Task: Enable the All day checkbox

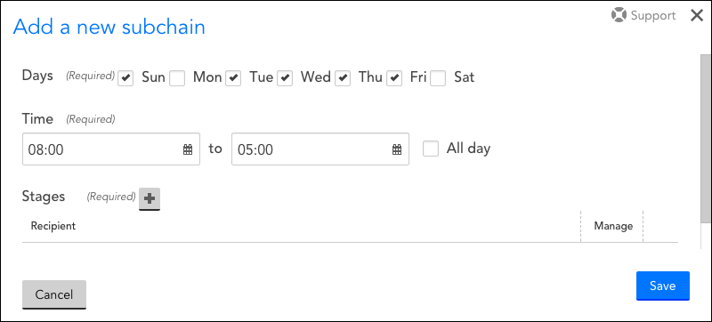Action: [431, 149]
